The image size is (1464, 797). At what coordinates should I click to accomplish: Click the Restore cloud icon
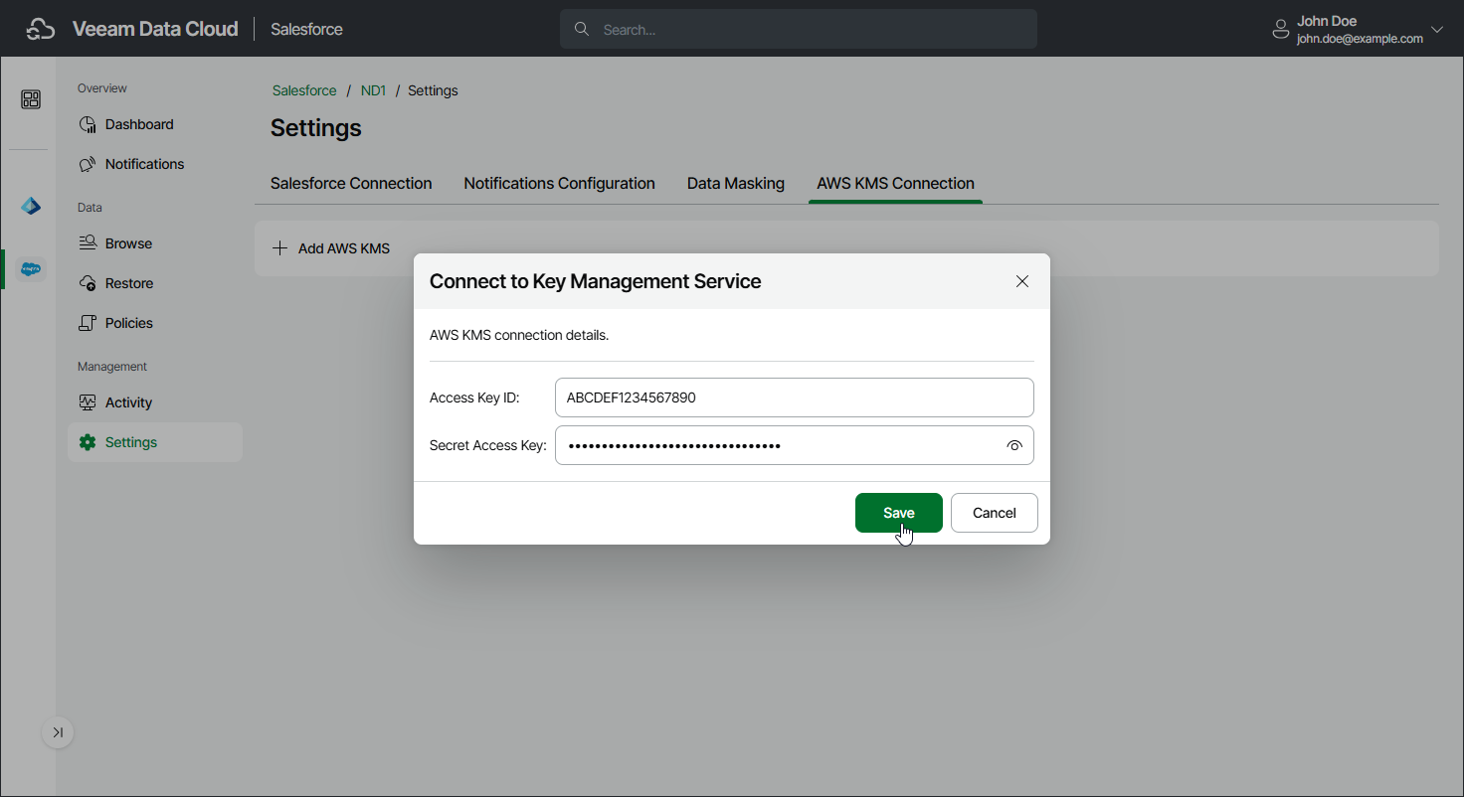pyautogui.click(x=88, y=283)
